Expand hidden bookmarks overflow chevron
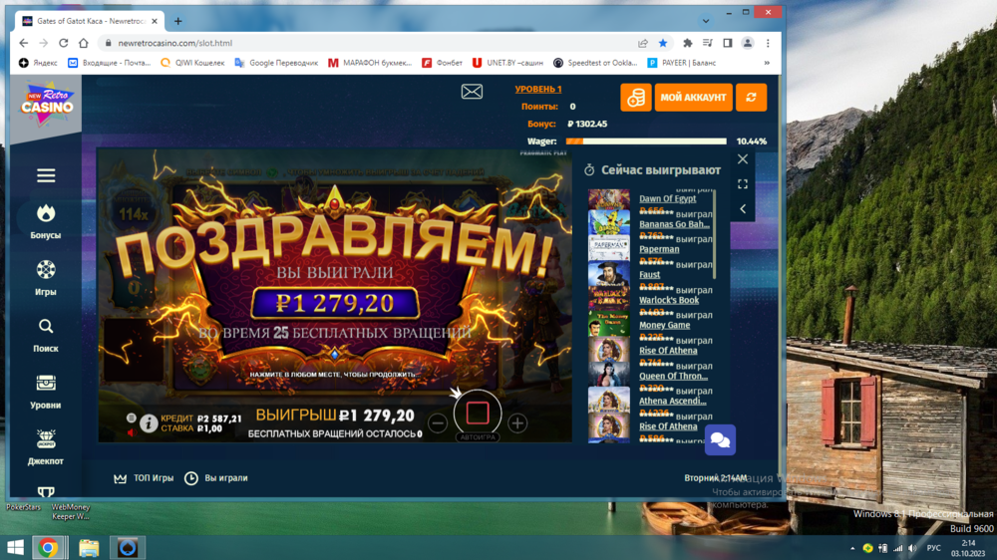Image resolution: width=997 pixels, height=560 pixels. (x=767, y=63)
